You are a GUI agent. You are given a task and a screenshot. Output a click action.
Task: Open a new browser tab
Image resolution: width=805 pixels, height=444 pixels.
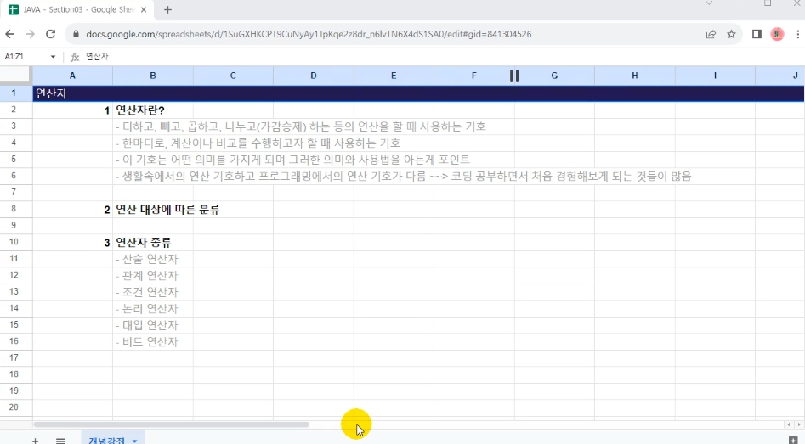click(x=167, y=10)
